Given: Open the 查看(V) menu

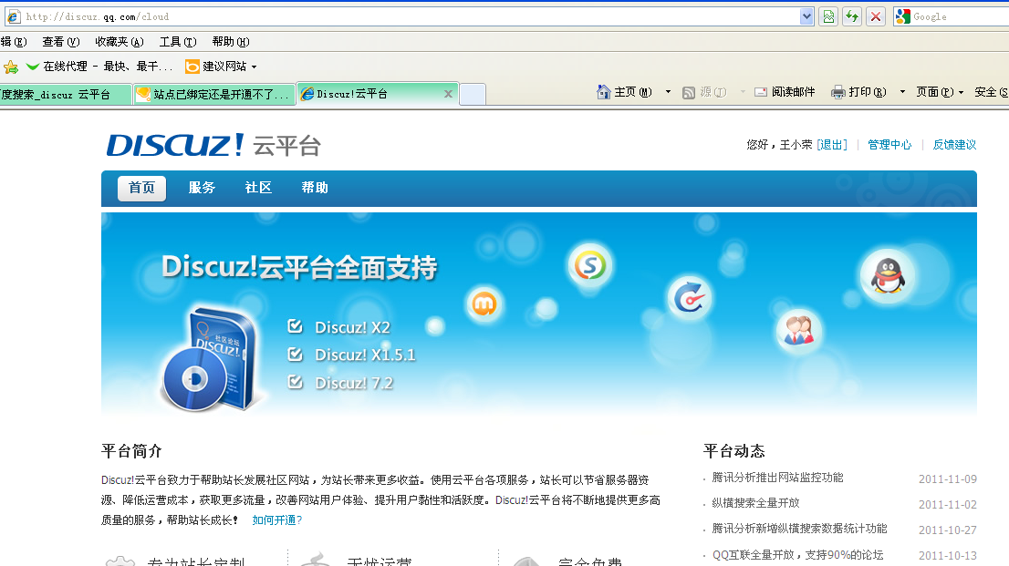Looking at the screenshot, I should [61, 42].
